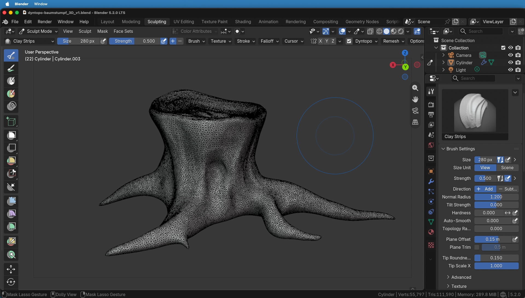Switch perspective/orthographic grid icon
Viewport: 525px width, 298px height.
415,122
